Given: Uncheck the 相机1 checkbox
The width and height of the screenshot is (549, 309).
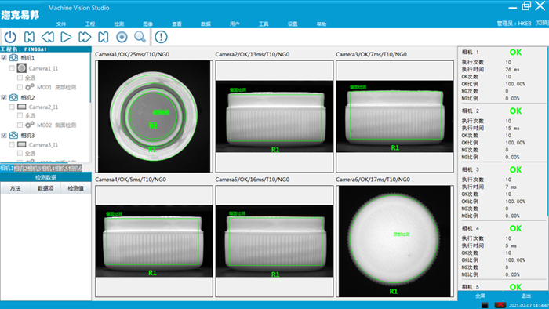Looking at the screenshot, I should [x=4, y=58].
